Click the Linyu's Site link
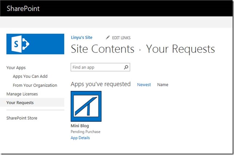This screenshot has height=155, width=234. click(x=82, y=37)
